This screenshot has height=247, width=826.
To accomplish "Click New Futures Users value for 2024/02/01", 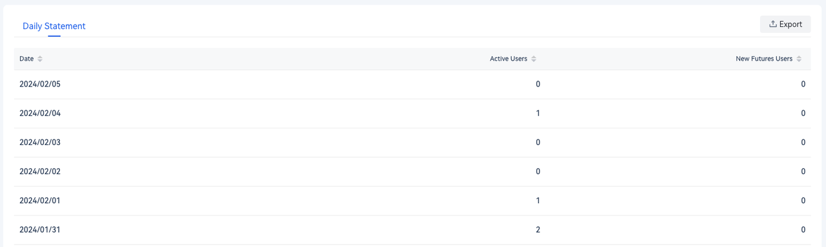I will 803,201.
